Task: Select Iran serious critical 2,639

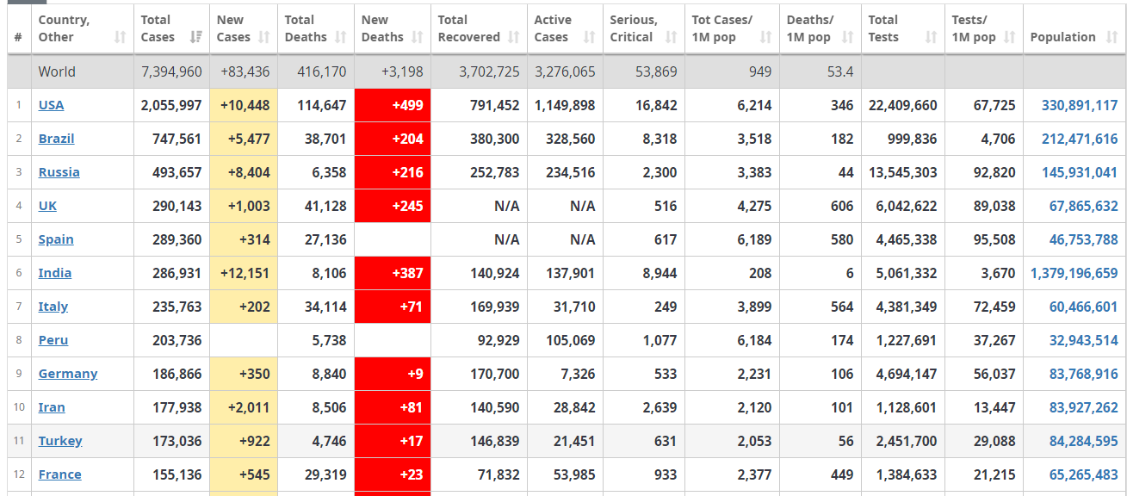Action: (660, 407)
